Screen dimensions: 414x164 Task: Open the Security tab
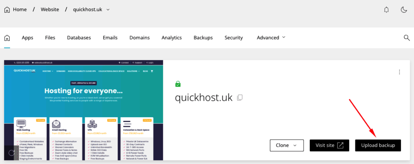tap(234, 37)
